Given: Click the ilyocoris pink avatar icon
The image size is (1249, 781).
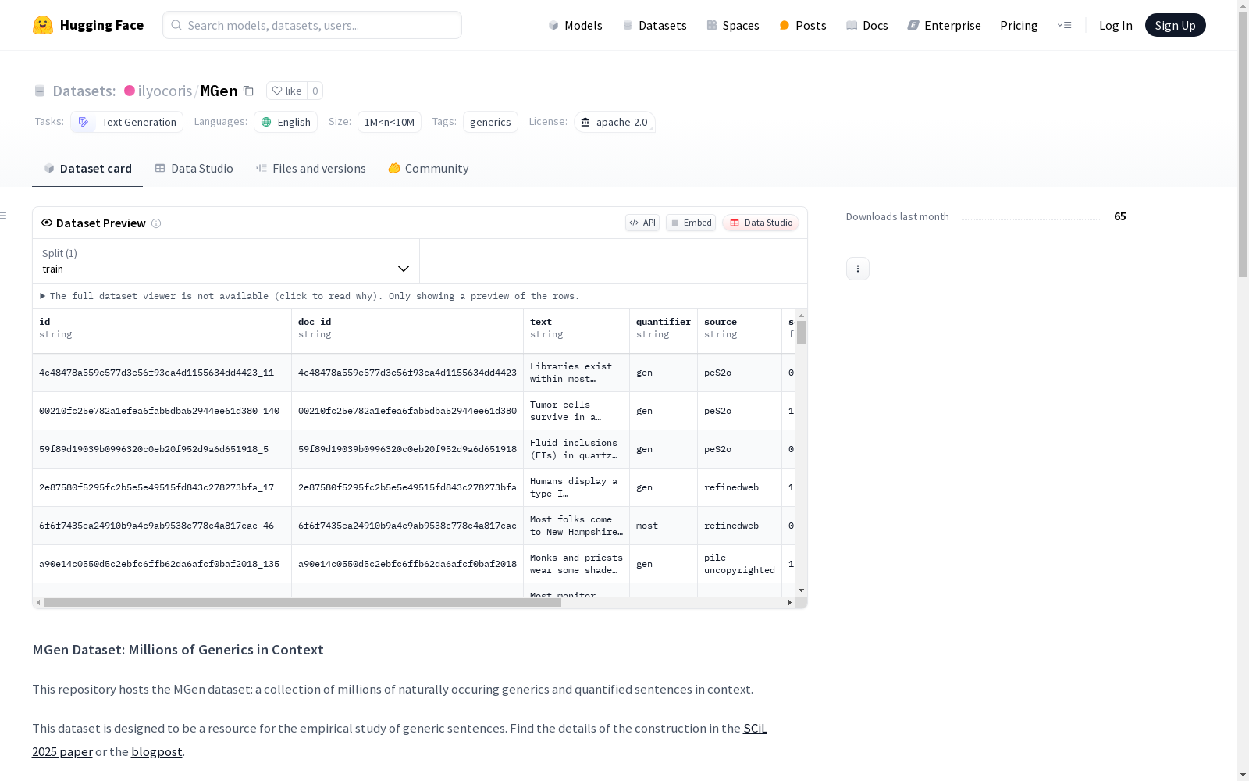Looking at the screenshot, I should (130, 91).
